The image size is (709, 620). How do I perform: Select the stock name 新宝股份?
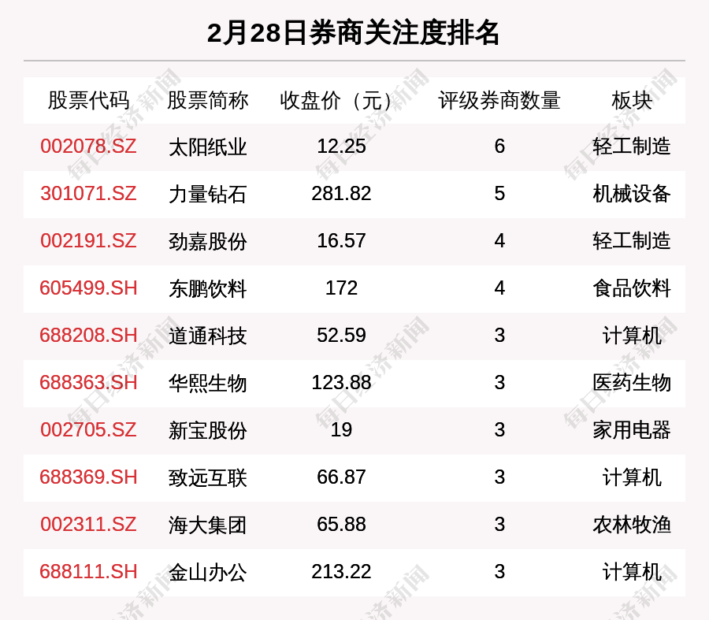click(x=207, y=430)
